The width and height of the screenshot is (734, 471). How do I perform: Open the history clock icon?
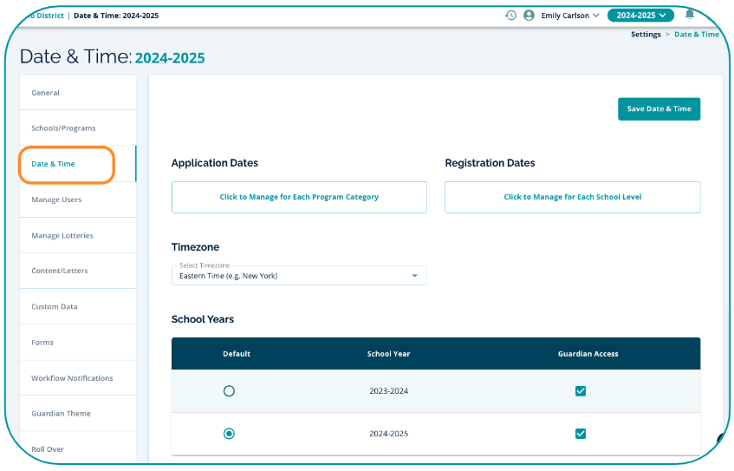pyautogui.click(x=510, y=16)
